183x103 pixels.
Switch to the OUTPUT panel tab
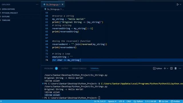(x=65, y=68)
